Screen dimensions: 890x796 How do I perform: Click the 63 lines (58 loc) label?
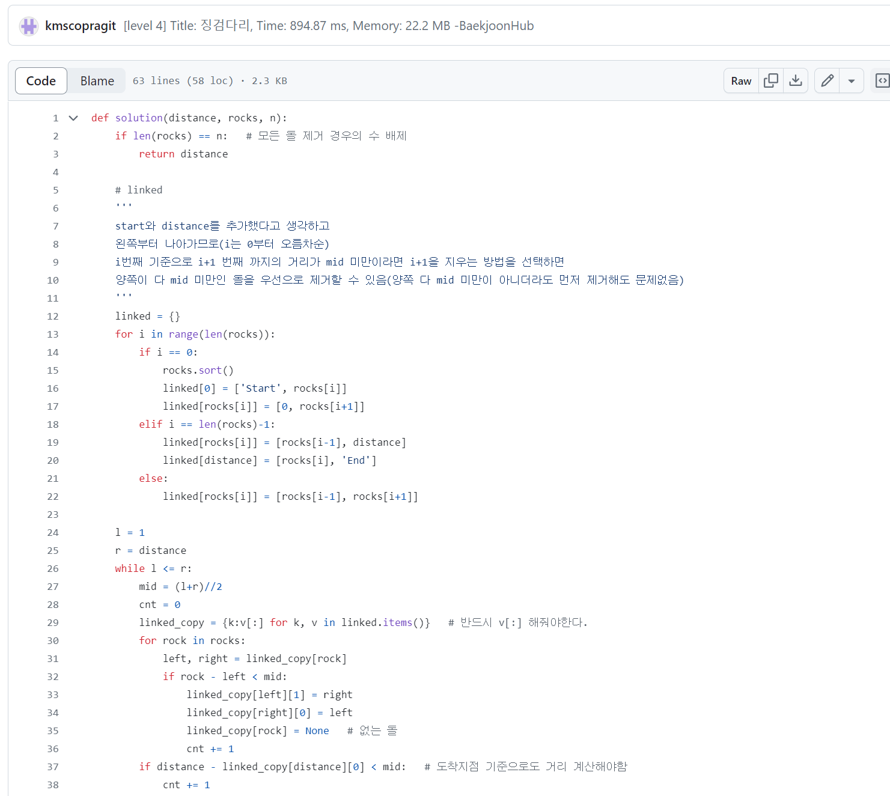tap(184, 80)
